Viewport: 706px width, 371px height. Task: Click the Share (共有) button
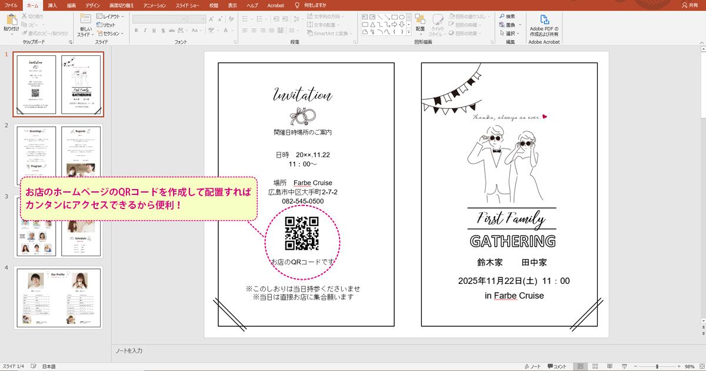[x=693, y=5]
